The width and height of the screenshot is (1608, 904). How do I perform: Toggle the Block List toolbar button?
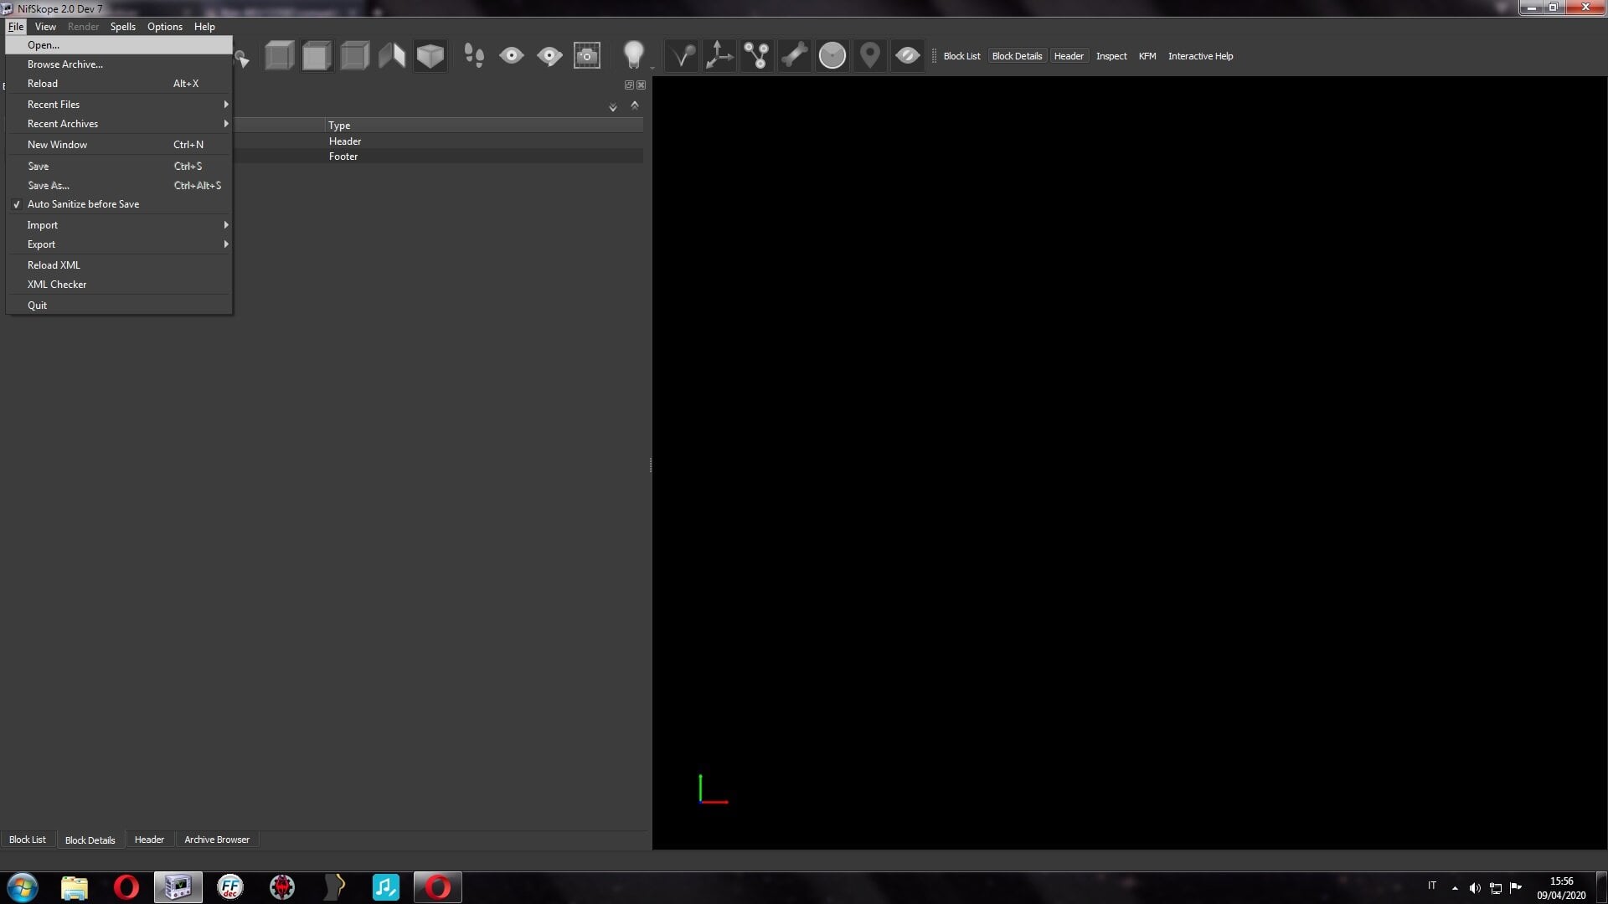961,56
